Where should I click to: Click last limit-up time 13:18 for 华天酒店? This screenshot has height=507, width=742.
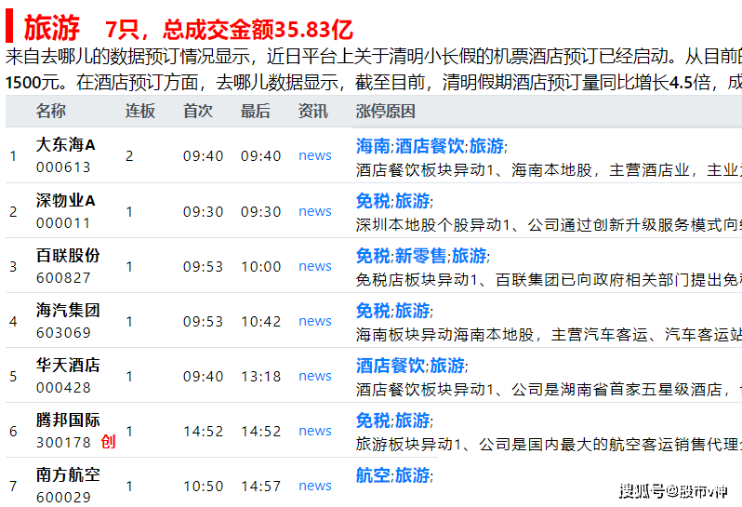[260, 377]
